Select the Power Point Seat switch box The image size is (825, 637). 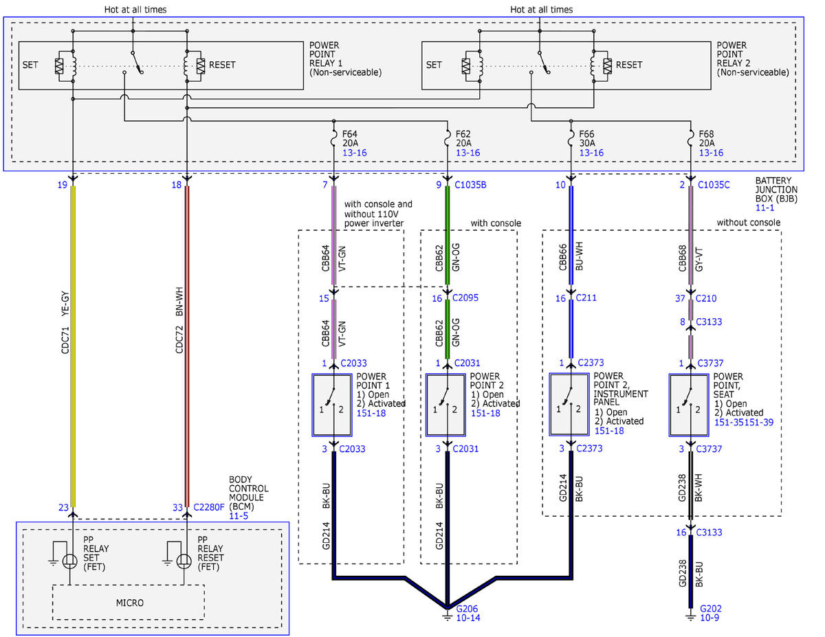[x=689, y=405]
